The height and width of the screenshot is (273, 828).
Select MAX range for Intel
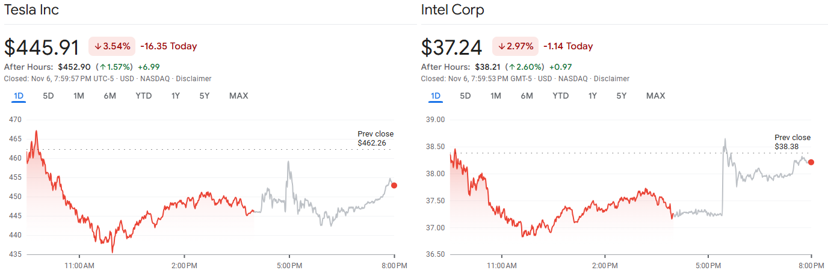pos(655,96)
